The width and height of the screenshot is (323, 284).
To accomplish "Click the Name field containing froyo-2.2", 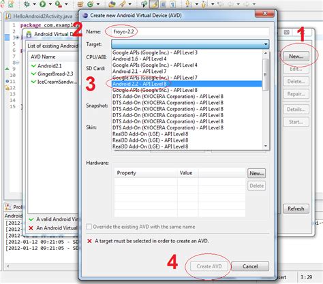I will pos(190,31).
